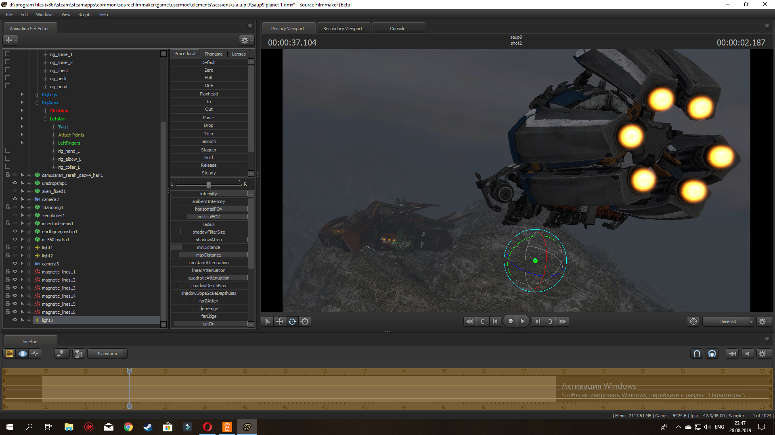Open the Scripts menu
775x435 pixels.
point(85,14)
